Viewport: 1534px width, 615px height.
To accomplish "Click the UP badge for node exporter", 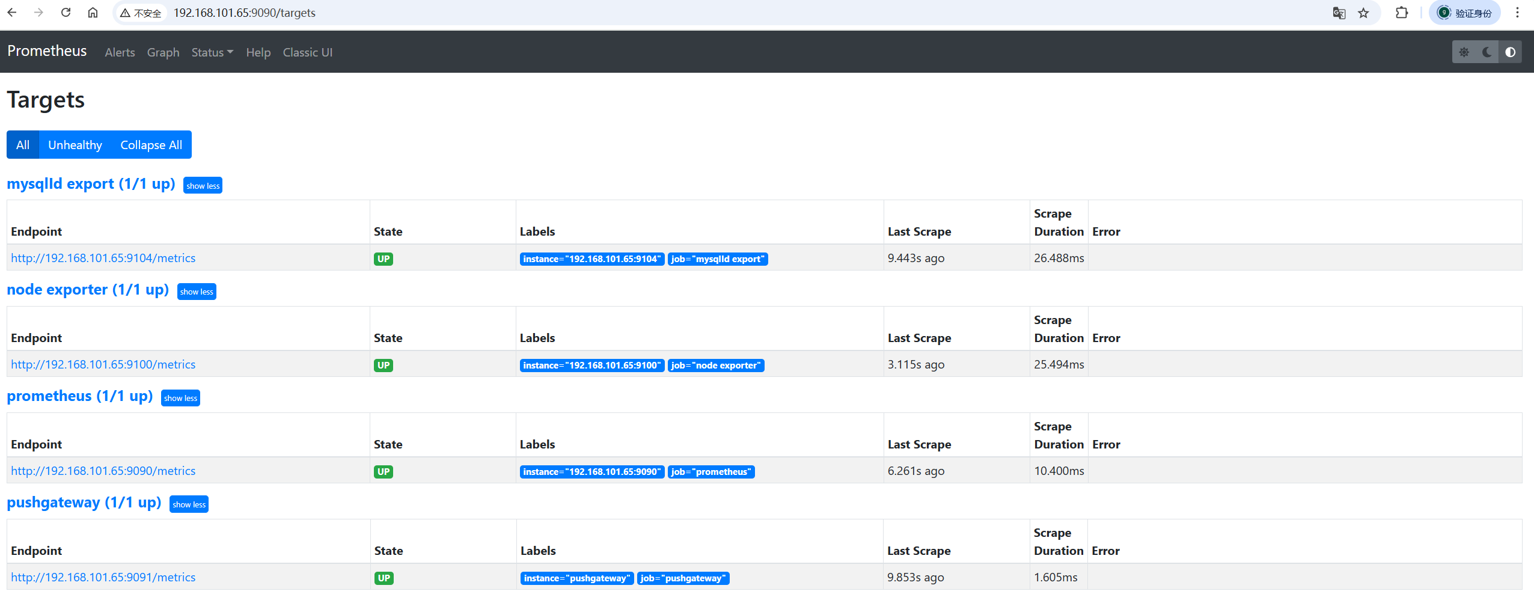I will click(x=383, y=366).
